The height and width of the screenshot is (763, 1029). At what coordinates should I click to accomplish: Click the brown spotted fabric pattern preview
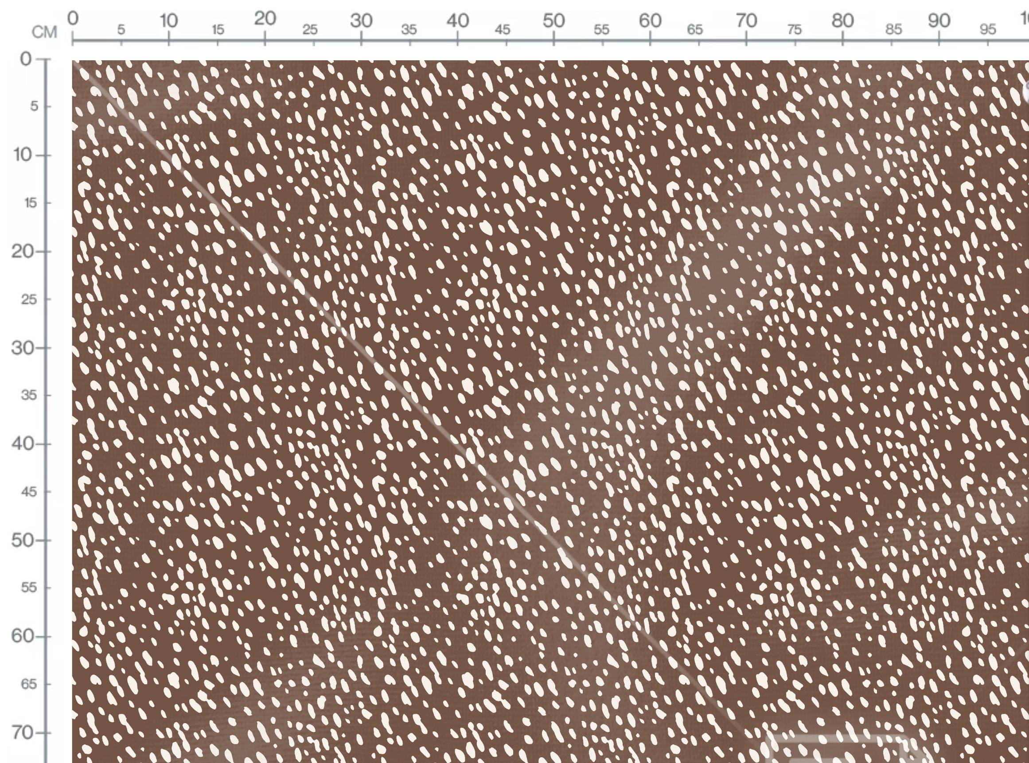pyautogui.click(x=550, y=412)
